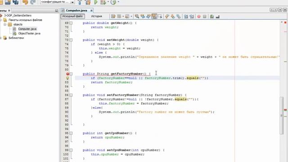
Task: Open the Debug Project dropdown arrow
Action: 108,2
